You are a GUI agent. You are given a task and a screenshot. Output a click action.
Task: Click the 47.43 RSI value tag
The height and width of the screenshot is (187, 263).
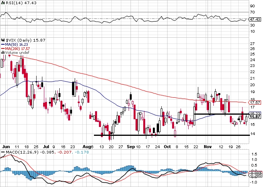pos(253,19)
